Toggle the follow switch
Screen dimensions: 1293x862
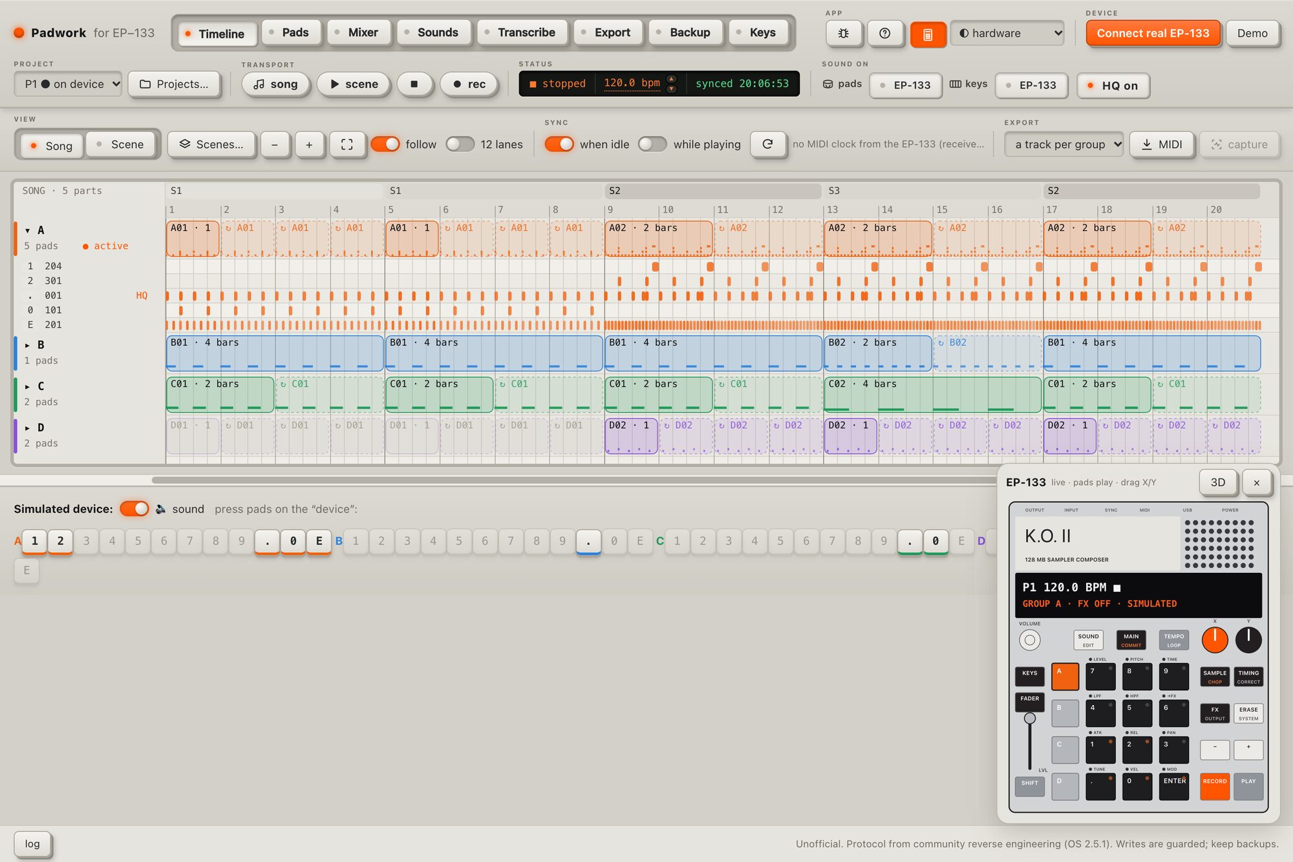pyautogui.click(x=385, y=144)
